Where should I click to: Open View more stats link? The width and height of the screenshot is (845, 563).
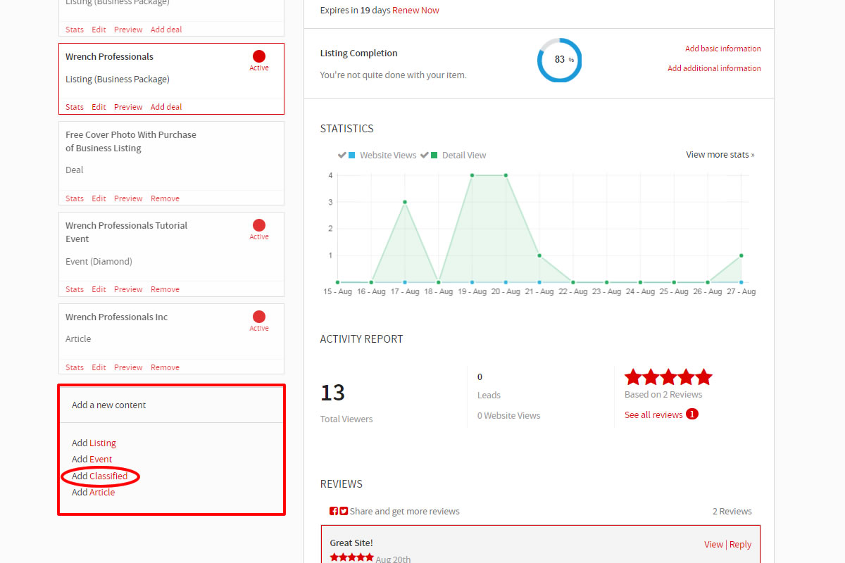coord(720,155)
